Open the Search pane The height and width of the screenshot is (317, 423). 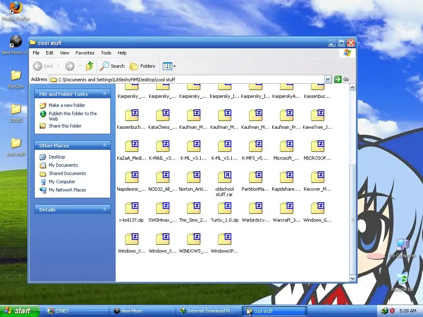[x=112, y=66]
